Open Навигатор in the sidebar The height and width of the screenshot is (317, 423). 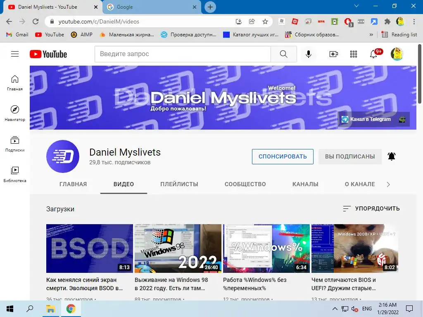pyautogui.click(x=15, y=113)
